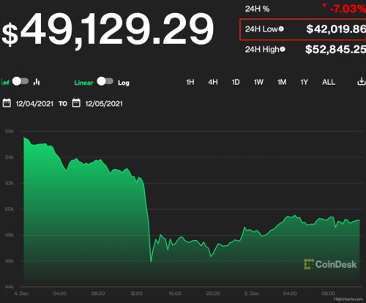
Task: Select the 1H time range
Action: (x=190, y=82)
